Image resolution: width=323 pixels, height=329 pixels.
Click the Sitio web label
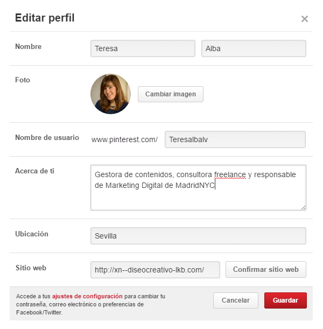pos(31,268)
